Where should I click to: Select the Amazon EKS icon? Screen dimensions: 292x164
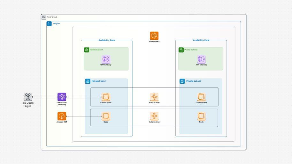point(154,36)
